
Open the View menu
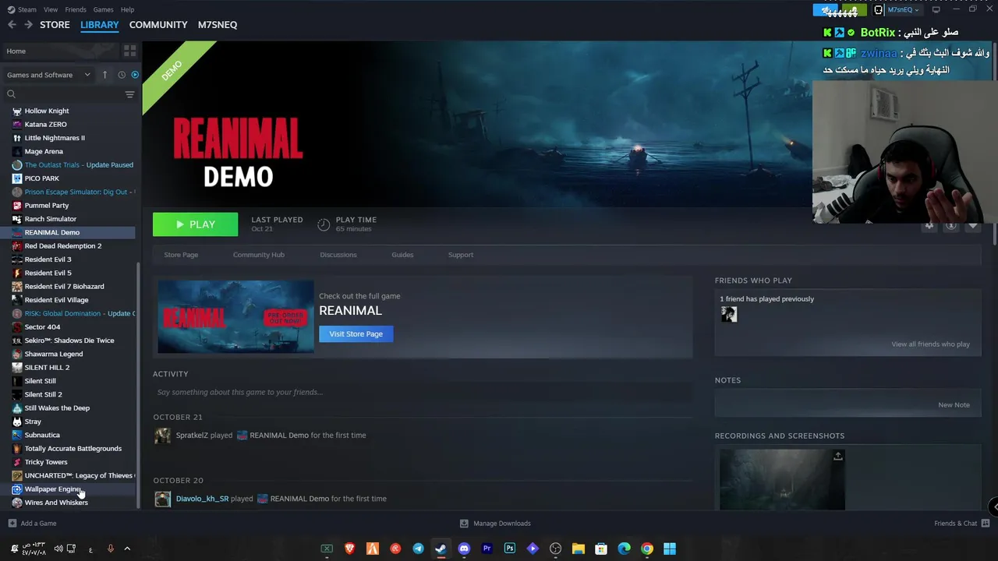click(x=51, y=9)
